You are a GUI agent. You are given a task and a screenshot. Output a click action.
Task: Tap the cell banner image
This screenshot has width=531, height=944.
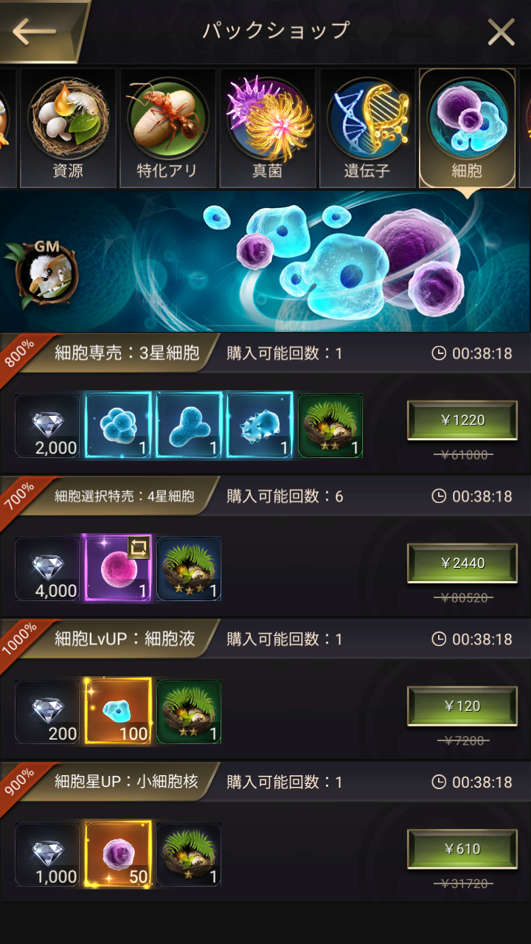click(x=265, y=261)
